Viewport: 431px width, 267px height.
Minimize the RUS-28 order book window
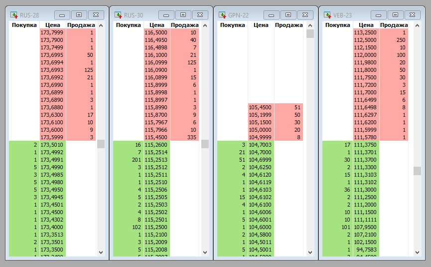62,15
